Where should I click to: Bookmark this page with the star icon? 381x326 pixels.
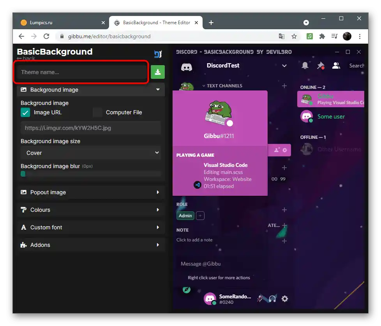tap(294, 37)
